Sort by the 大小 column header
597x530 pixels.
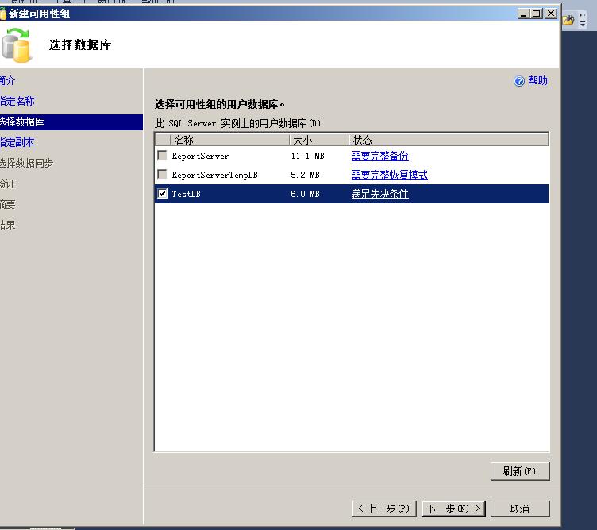click(x=319, y=140)
